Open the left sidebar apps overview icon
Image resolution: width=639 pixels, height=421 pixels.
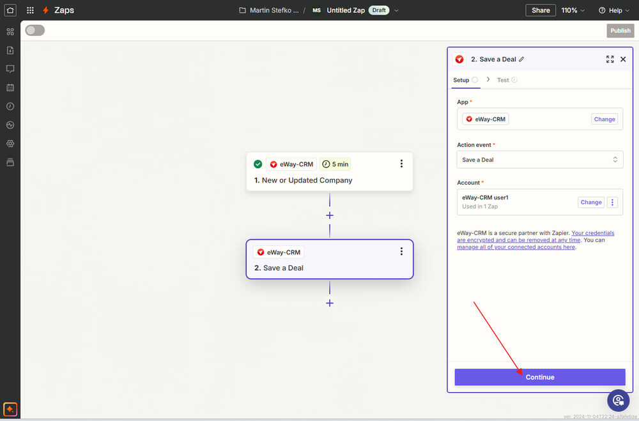tap(10, 31)
